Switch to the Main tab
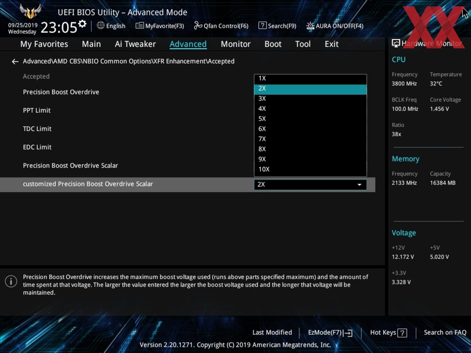Viewport: 471px width, 353px height. click(91, 44)
